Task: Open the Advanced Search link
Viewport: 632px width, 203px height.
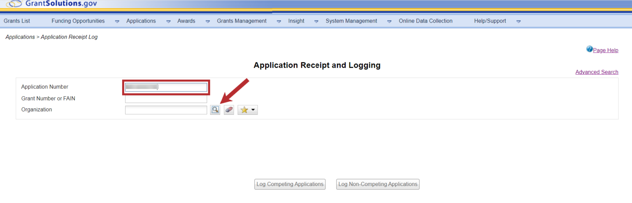Action: click(596, 72)
